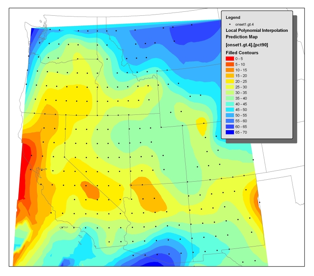Click the '20 - 25' range label

coord(241,81)
